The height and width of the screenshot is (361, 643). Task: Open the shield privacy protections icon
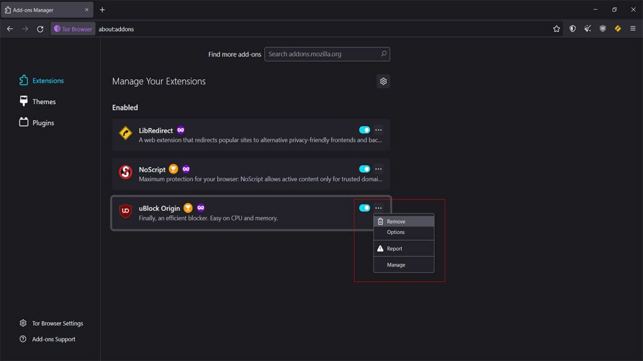point(572,29)
